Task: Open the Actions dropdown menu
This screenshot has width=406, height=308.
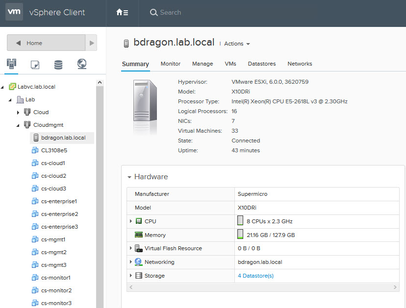Action: [x=235, y=44]
